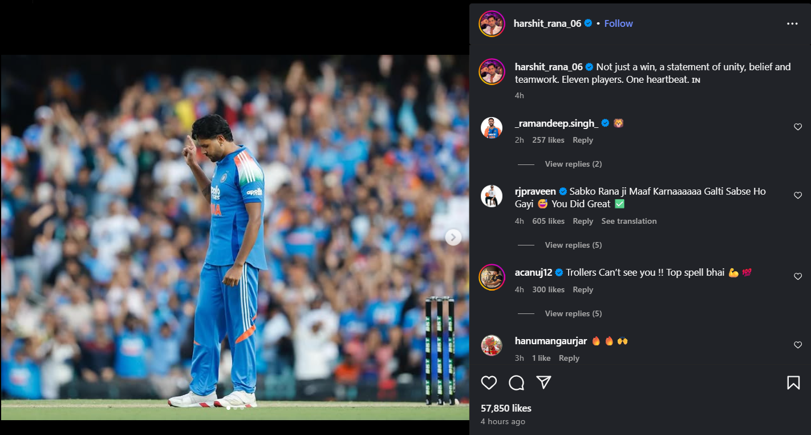The height and width of the screenshot is (435, 811).
Task: Share the post via the paper plane icon
Action: pos(544,382)
